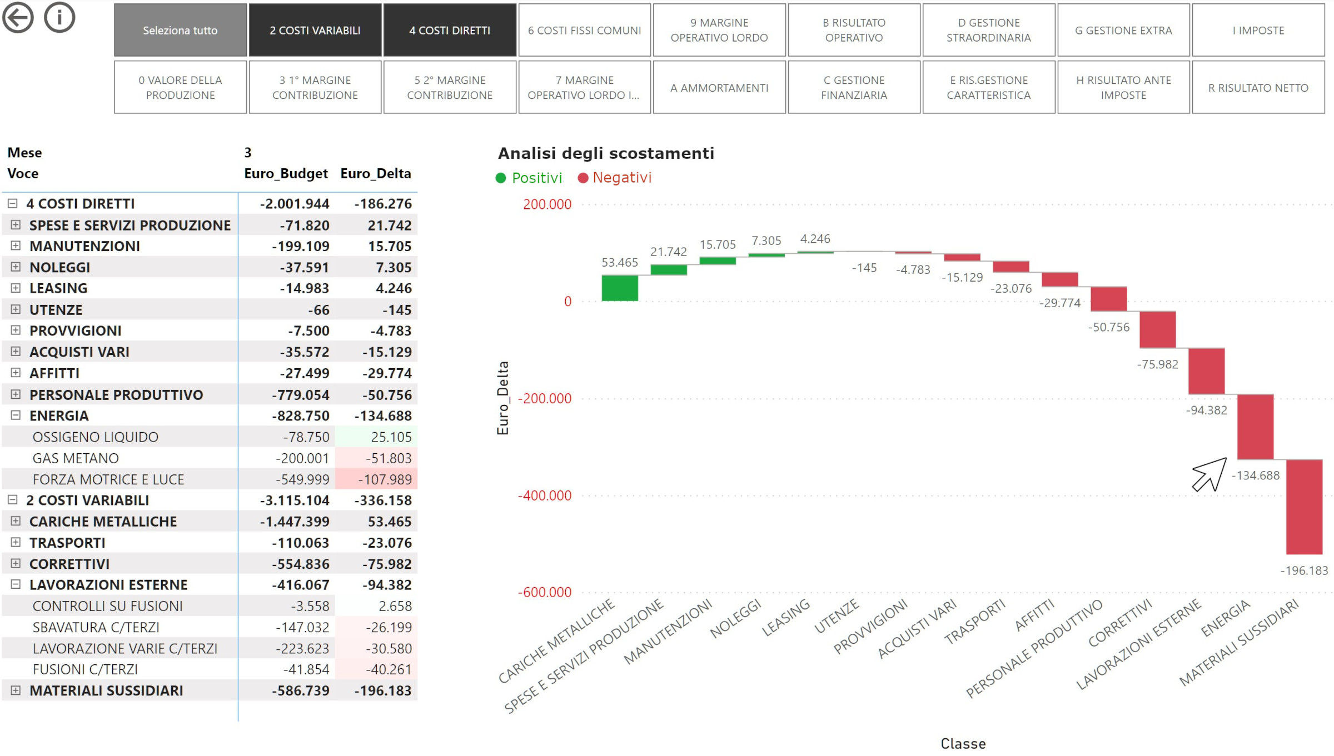Open the info icon
This screenshot has height=756, width=1334.
pyautogui.click(x=59, y=18)
